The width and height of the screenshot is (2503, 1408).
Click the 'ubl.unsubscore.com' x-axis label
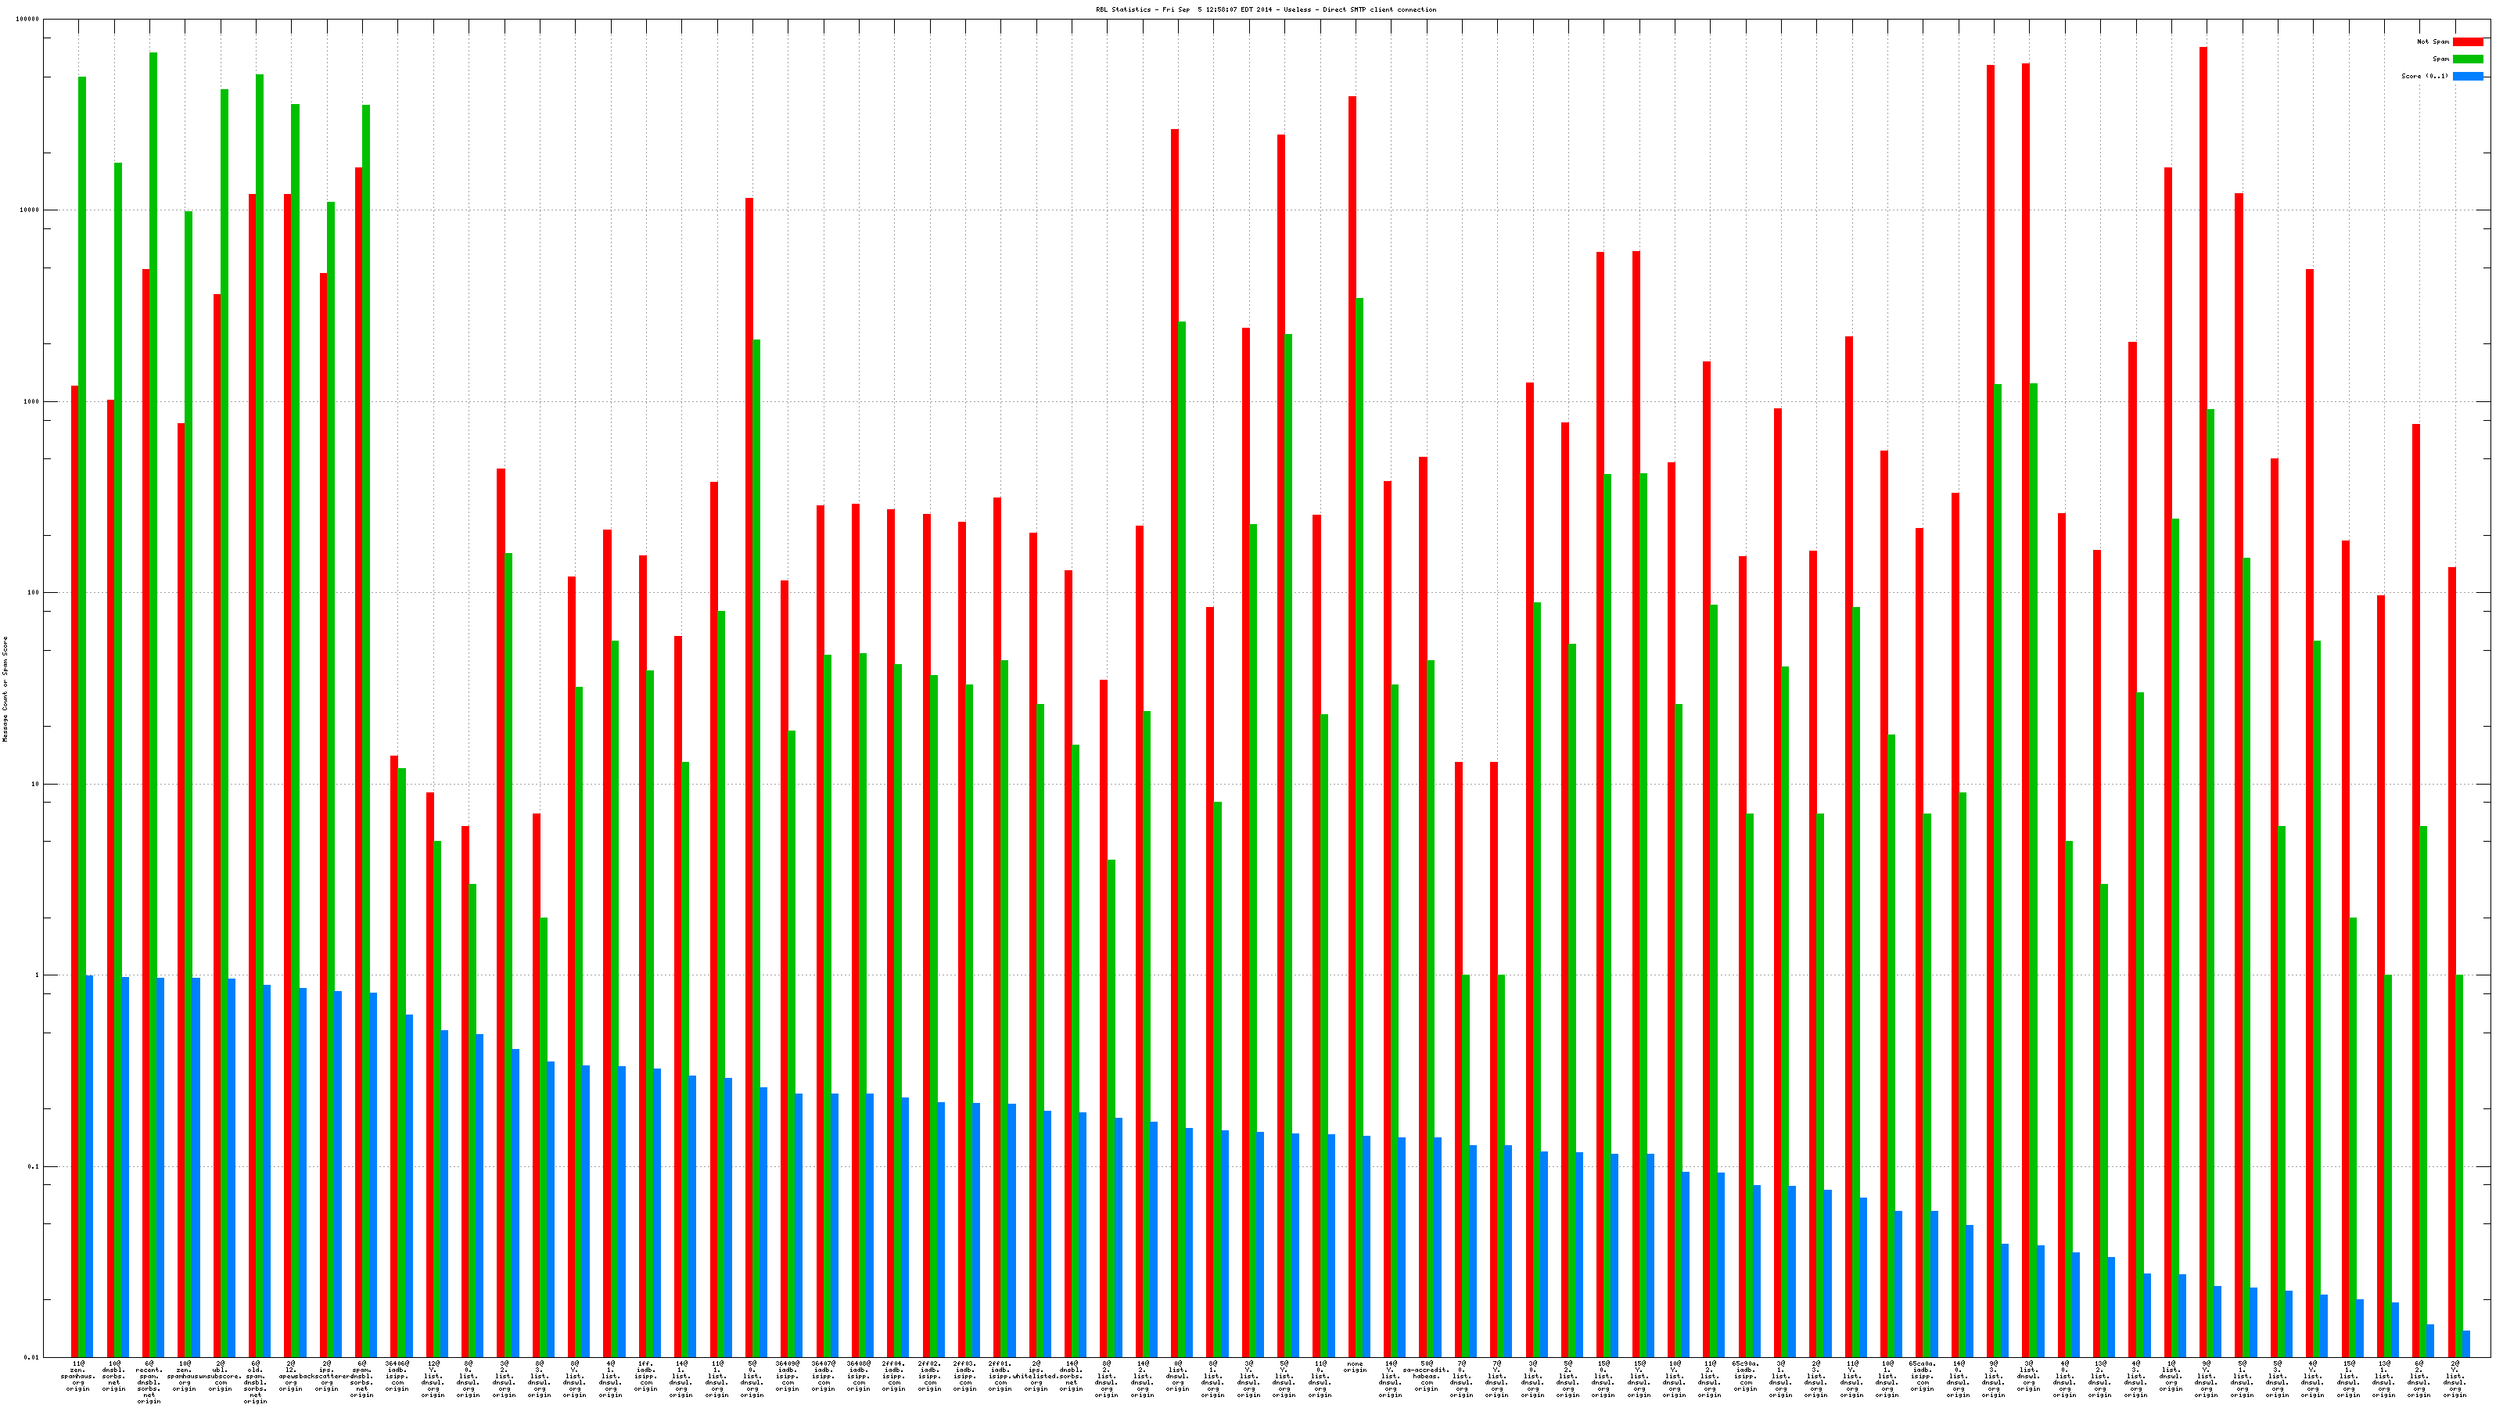[x=220, y=1377]
